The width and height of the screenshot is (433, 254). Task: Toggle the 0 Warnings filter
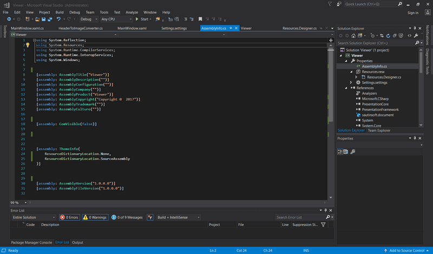click(x=95, y=217)
